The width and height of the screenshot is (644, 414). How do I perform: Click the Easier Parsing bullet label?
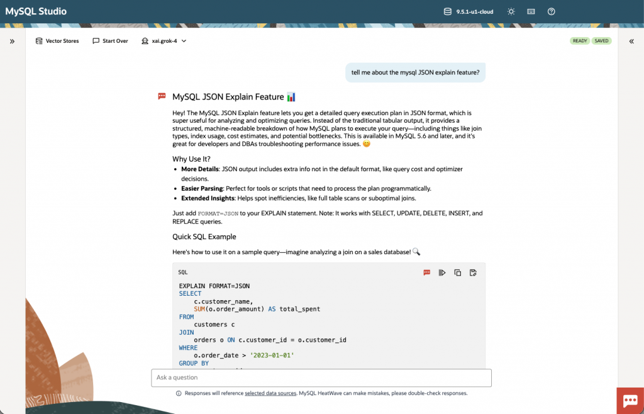(202, 189)
